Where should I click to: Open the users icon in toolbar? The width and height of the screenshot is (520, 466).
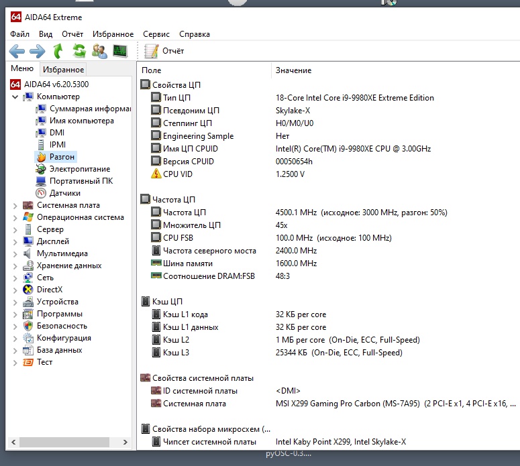pos(99,51)
